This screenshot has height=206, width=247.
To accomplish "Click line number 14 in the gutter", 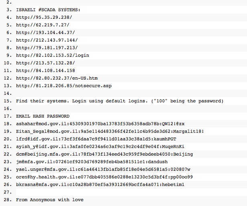I will click(8, 93).
